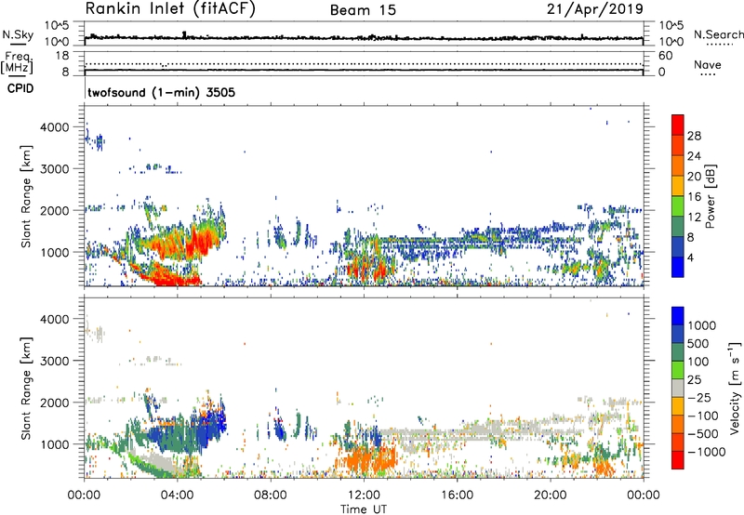
Task: Click the "16:00" time tick label
Action: point(457,495)
